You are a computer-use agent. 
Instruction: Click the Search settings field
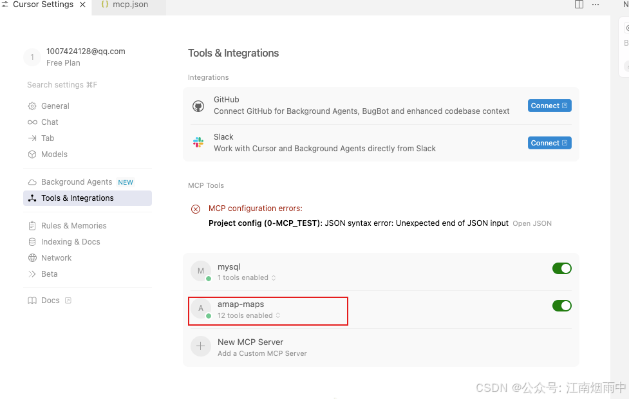(88, 84)
